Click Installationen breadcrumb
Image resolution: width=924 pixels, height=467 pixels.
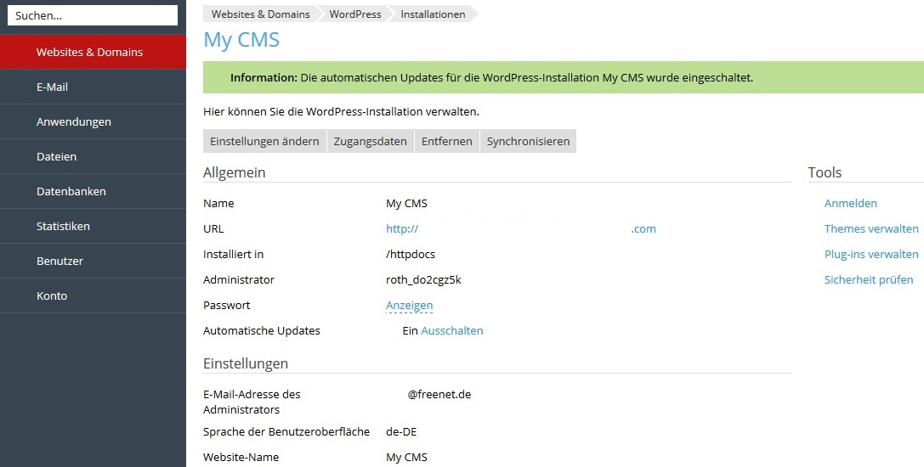[x=433, y=14]
